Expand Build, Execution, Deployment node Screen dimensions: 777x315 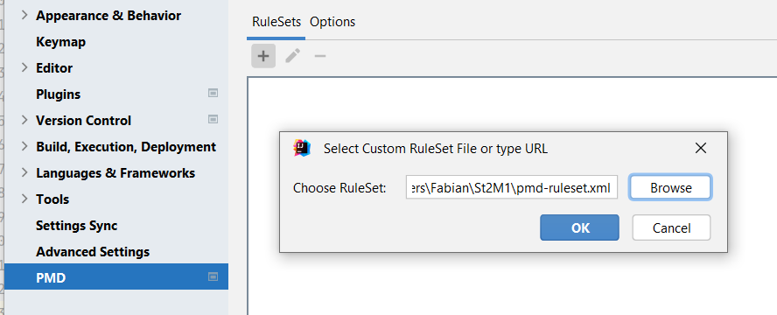(24, 147)
